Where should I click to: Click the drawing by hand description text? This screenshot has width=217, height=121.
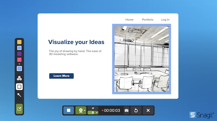[75, 53]
